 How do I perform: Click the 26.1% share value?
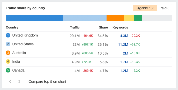click(103, 44)
